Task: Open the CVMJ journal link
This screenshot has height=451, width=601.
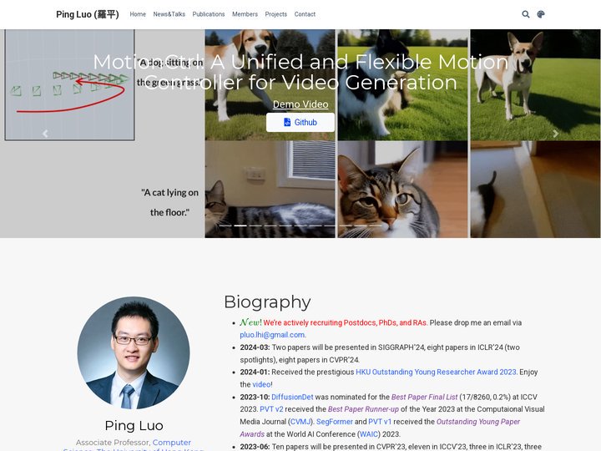Action: (x=300, y=422)
